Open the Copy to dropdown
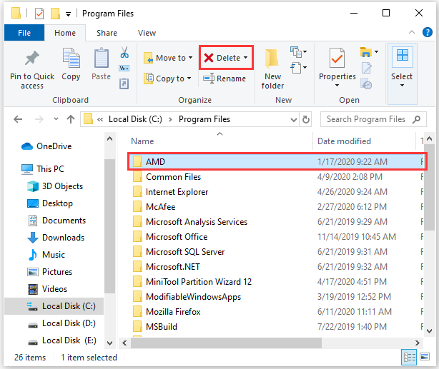Viewport: 439px width, 369px height. click(x=167, y=79)
